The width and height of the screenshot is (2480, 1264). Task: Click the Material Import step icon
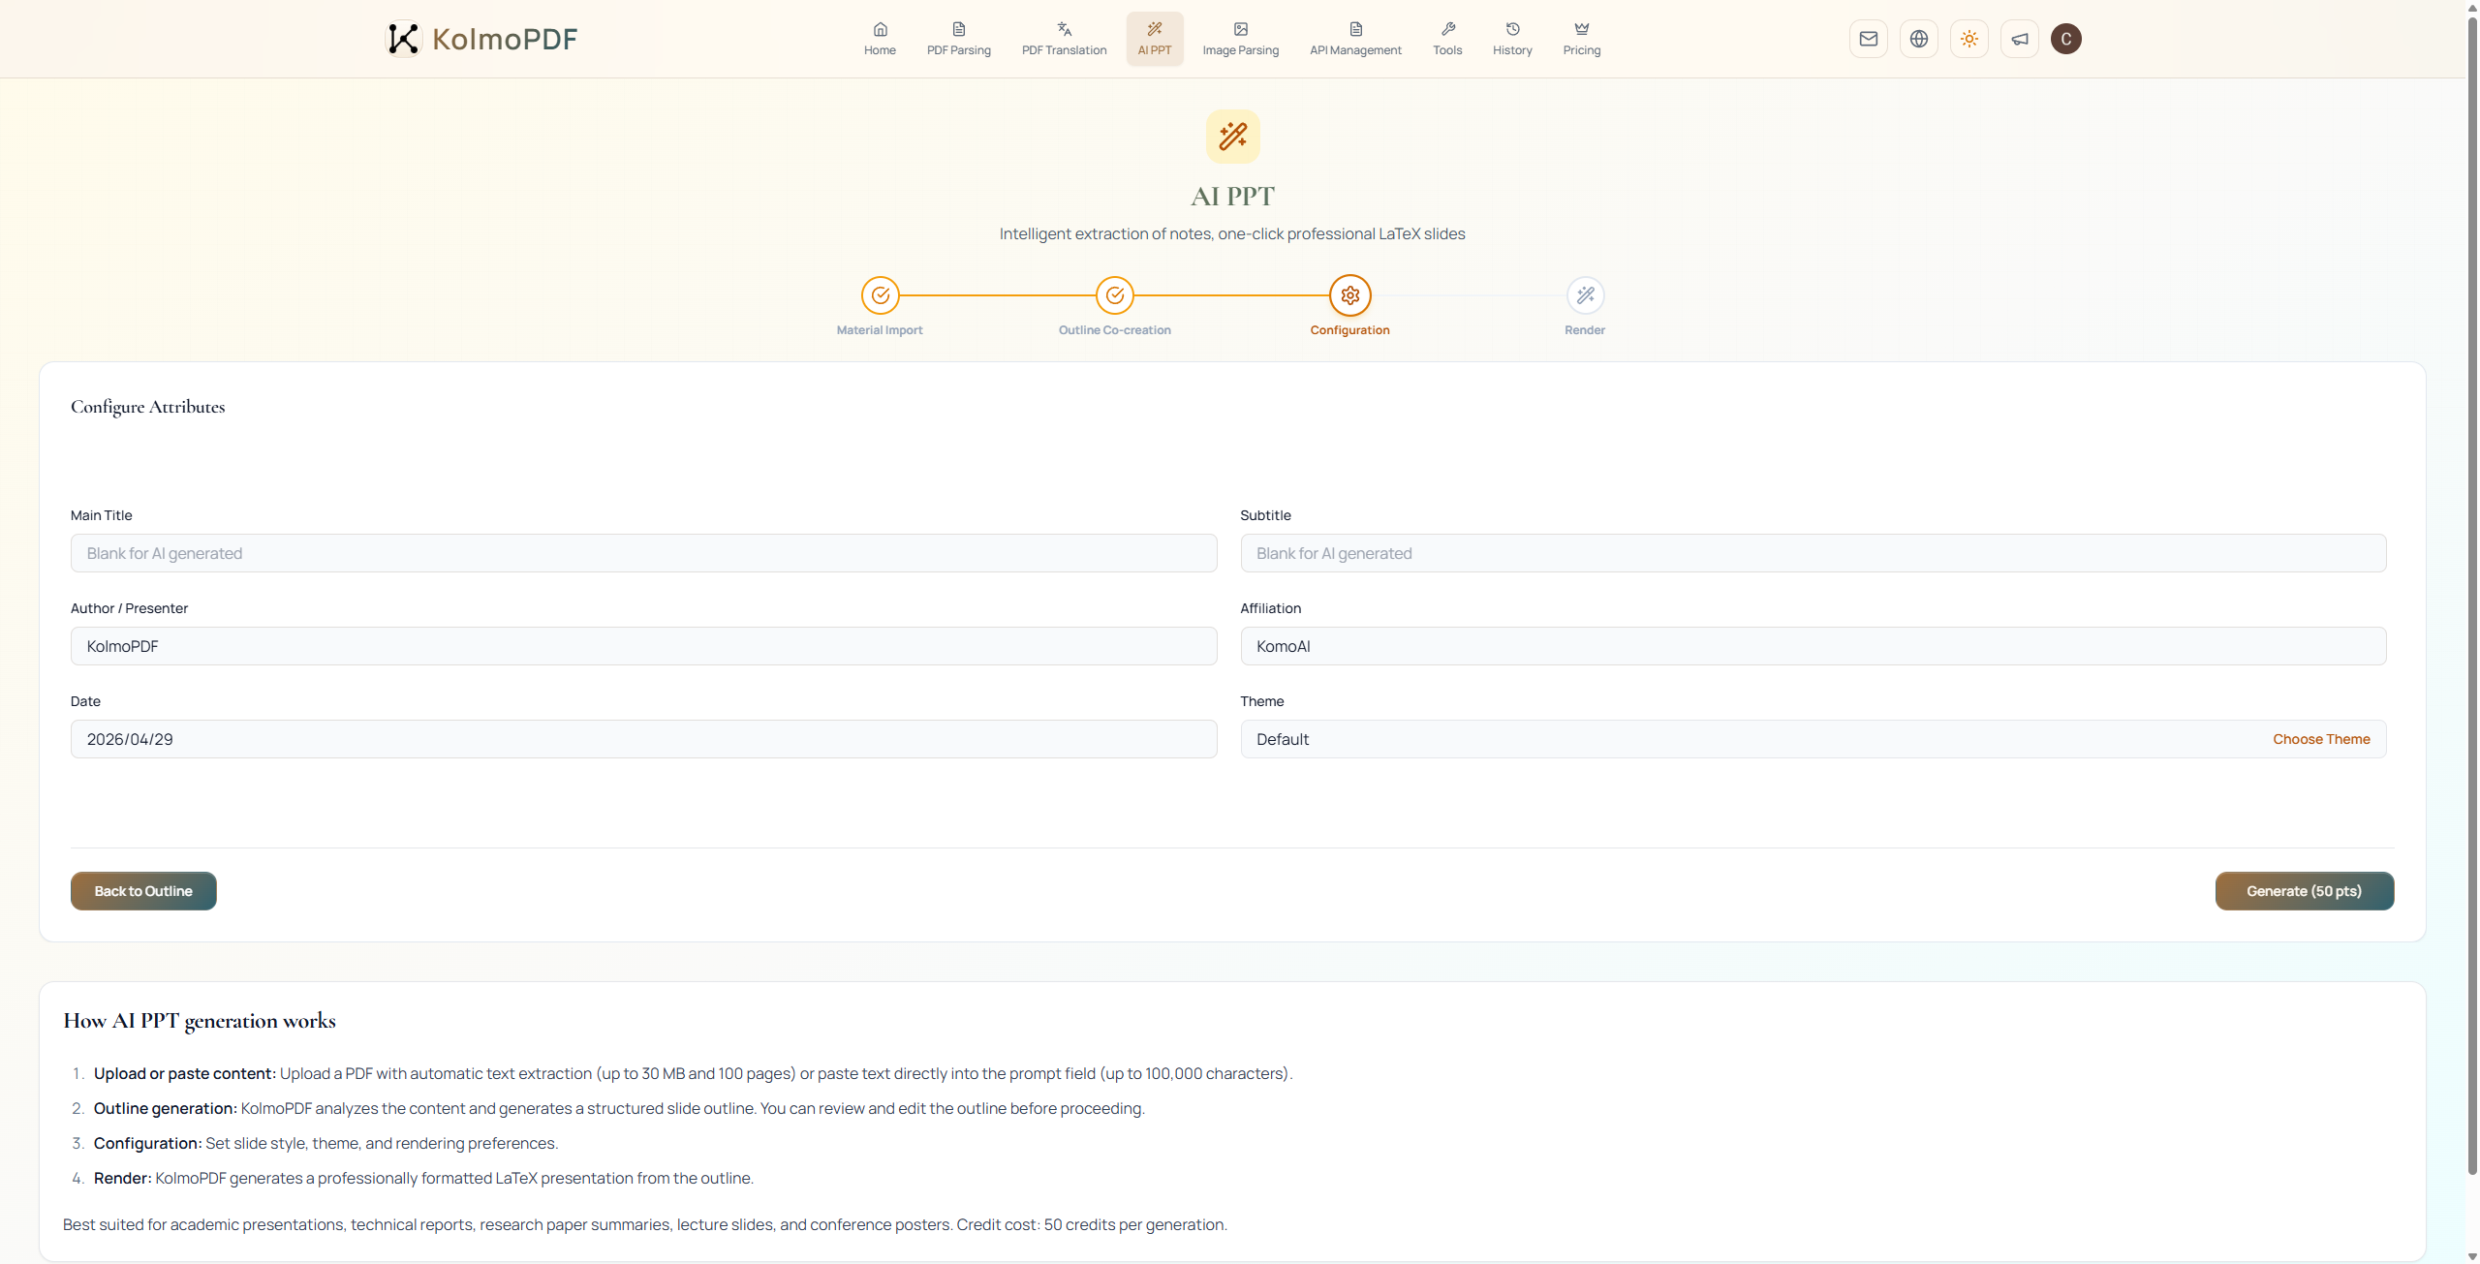(x=880, y=295)
